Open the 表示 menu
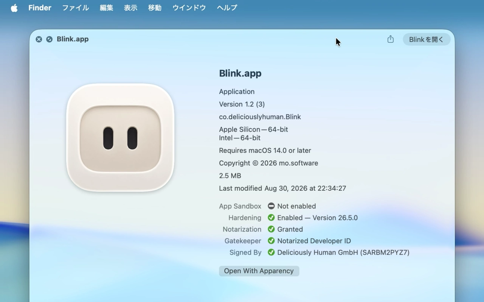The height and width of the screenshot is (302, 484). tap(130, 8)
